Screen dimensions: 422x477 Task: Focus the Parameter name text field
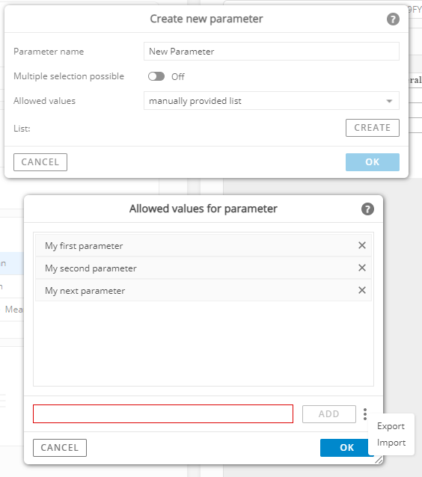coord(272,52)
